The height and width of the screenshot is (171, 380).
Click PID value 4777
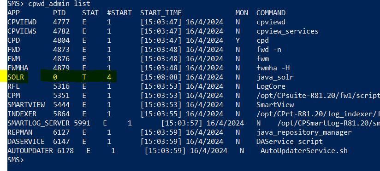pos(61,22)
